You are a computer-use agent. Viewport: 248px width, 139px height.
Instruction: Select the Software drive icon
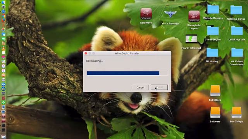215,112
